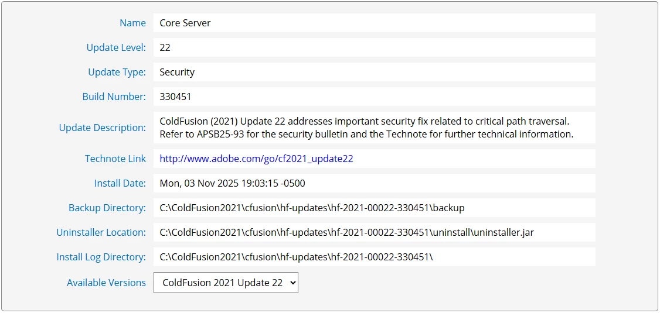Open the cf2021_update22 Technote link
This screenshot has height=313, width=660.
click(256, 159)
